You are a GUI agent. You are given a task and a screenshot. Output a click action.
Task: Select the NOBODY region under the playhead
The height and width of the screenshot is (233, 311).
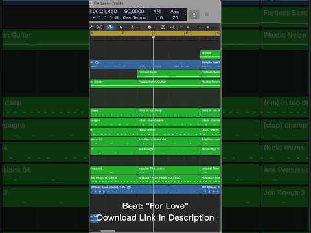pos(168,179)
